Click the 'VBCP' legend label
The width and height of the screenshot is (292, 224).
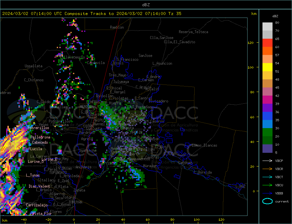click(279, 161)
